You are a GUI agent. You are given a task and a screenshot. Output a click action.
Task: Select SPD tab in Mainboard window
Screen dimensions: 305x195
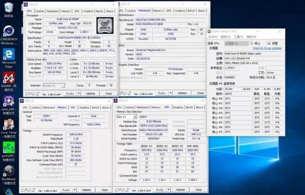[169, 11]
